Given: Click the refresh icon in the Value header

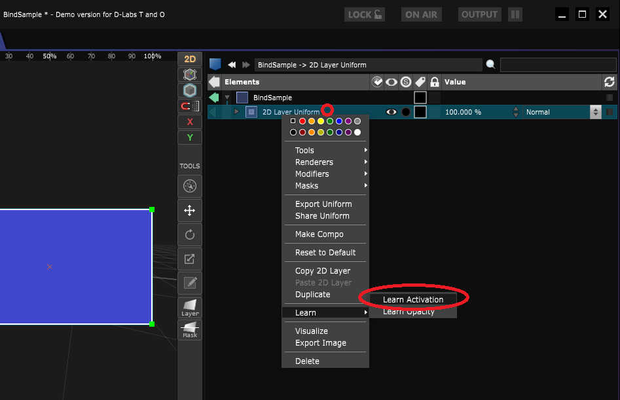Looking at the screenshot, I should click(610, 82).
